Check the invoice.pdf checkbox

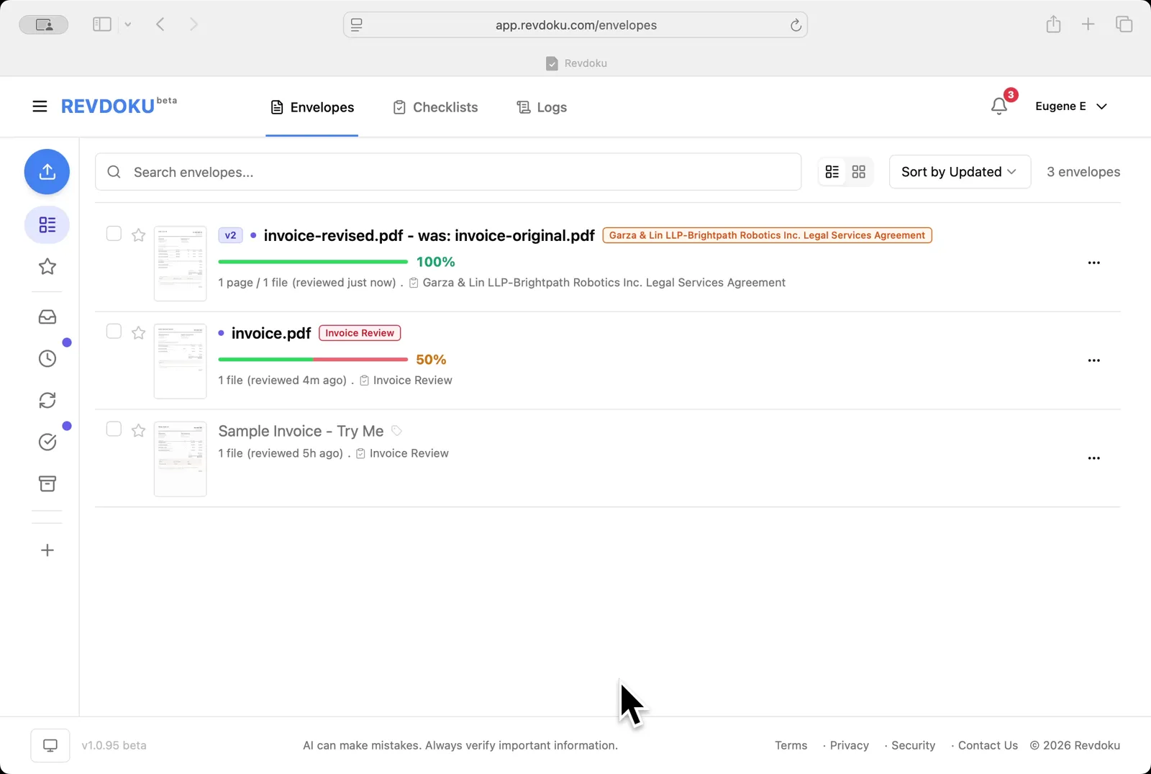113,331
